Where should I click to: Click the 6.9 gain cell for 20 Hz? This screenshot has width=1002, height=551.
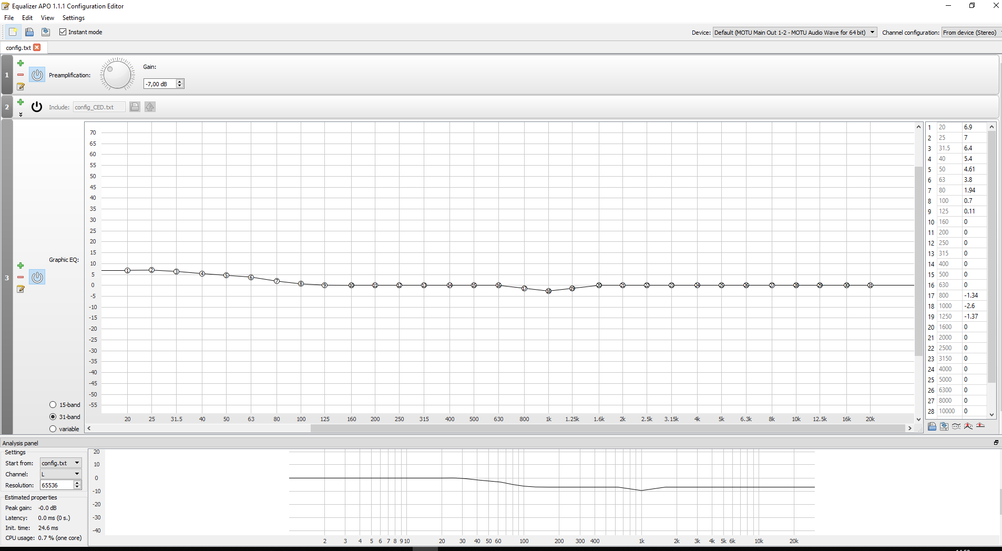click(974, 127)
